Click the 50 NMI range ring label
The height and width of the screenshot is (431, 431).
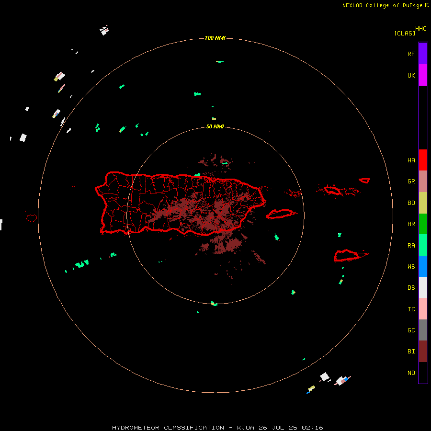[215, 126]
